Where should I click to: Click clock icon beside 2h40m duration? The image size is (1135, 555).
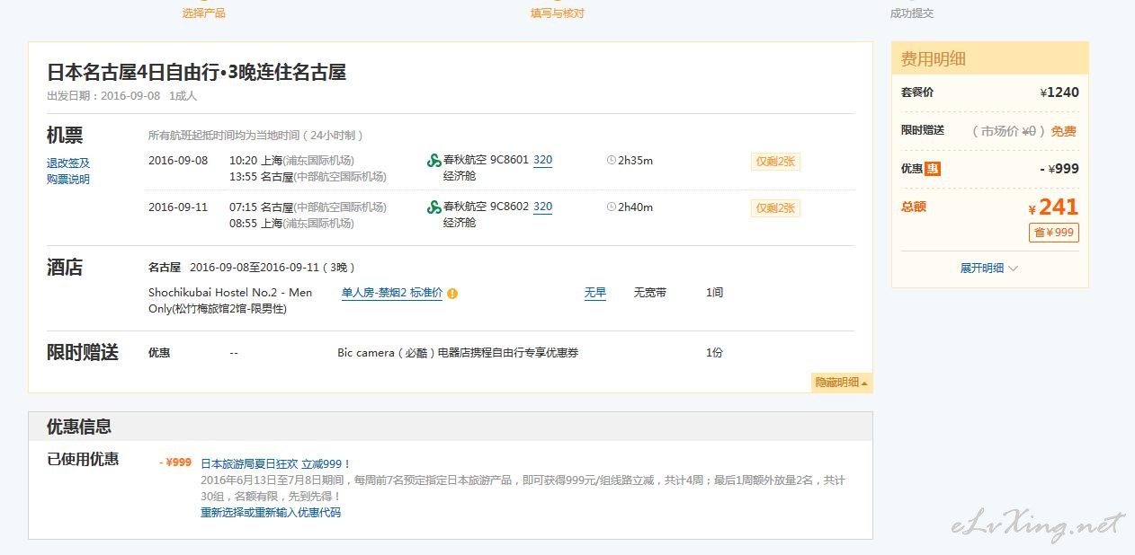[x=612, y=207]
